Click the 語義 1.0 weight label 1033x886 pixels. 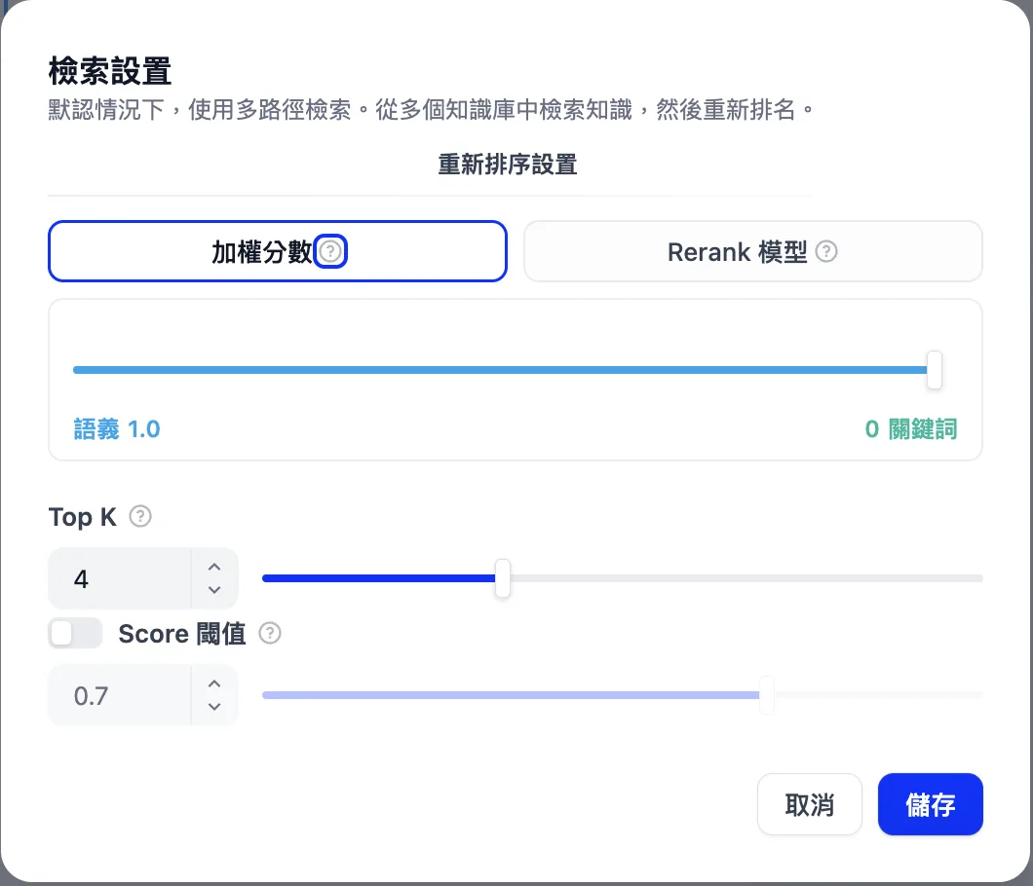pos(117,429)
